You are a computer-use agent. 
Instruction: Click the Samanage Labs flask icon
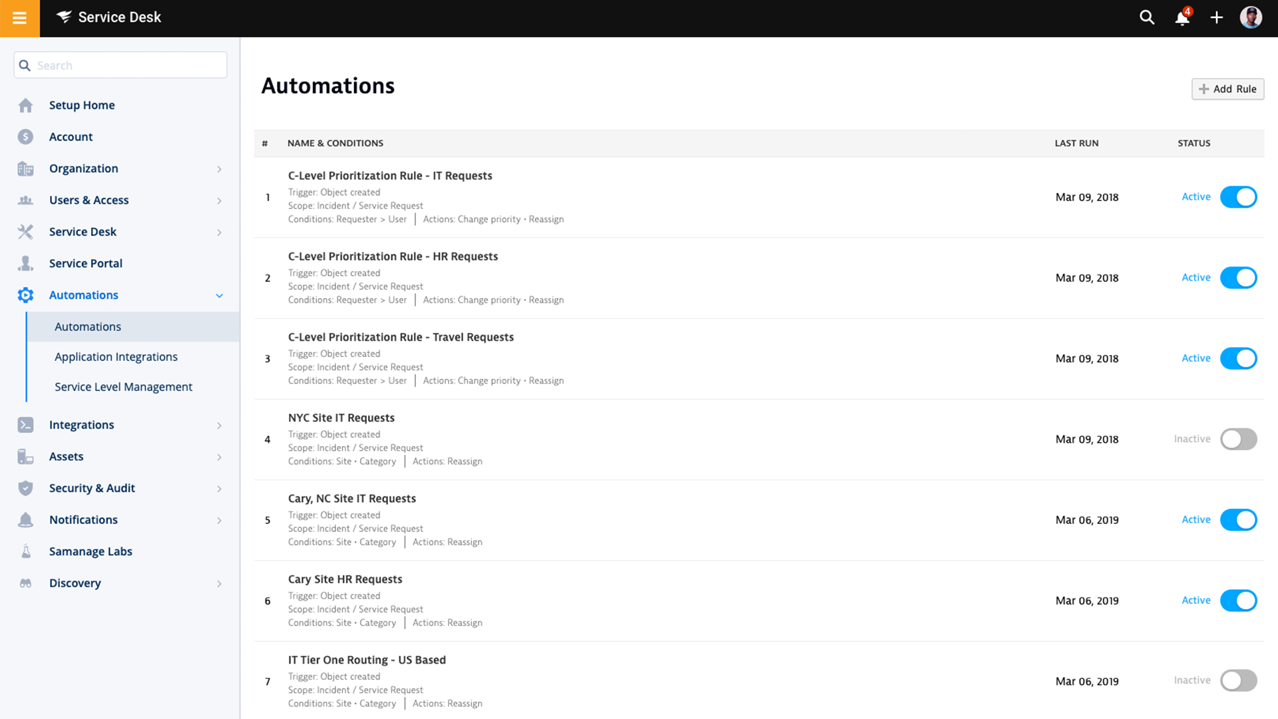(x=25, y=551)
